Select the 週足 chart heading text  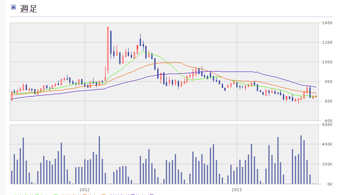[x=29, y=8]
